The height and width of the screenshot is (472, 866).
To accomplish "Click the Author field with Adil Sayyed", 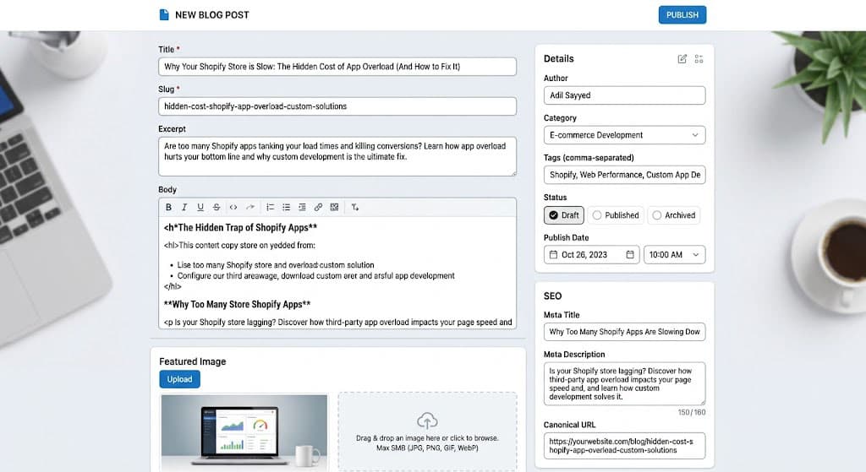I will point(625,95).
